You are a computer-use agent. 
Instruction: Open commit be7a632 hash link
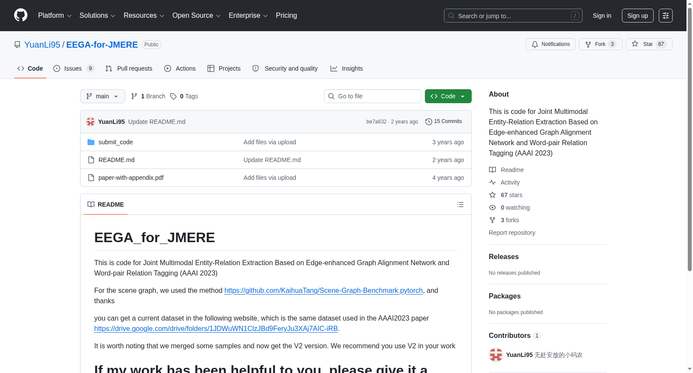pos(376,122)
